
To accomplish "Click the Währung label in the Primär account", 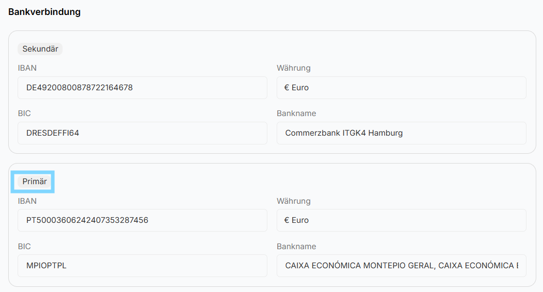I will click(x=293, y=201).
